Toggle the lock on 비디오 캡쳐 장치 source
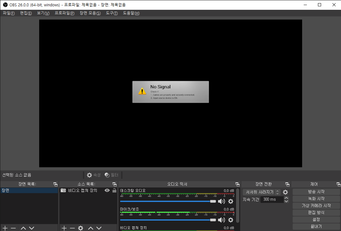 point(114,190)
